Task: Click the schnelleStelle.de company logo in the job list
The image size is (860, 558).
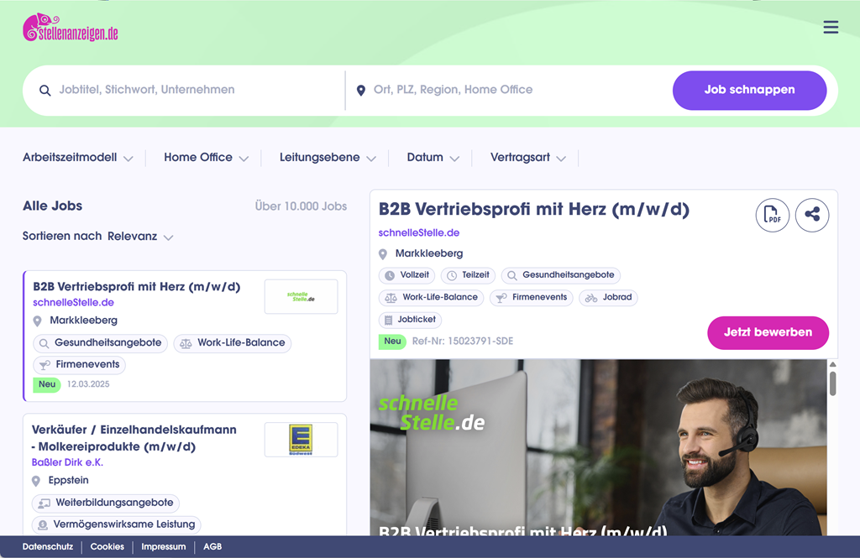Action: coord(301,296)
